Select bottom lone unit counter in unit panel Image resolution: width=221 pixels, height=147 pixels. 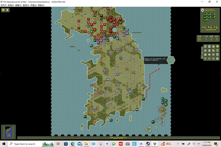click(205, 20)
